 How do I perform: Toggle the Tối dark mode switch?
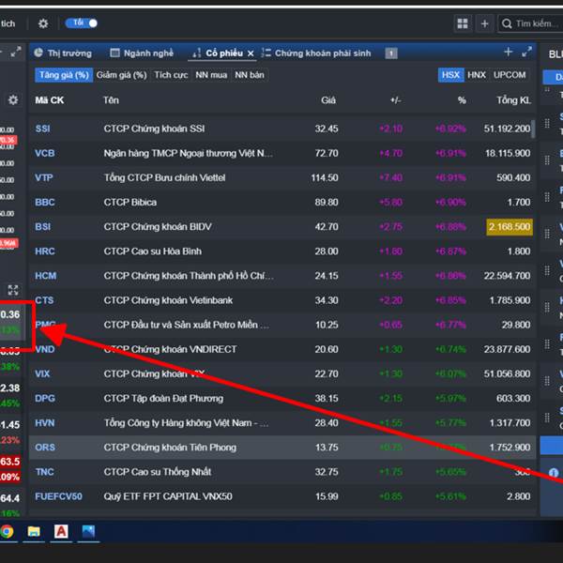[82, 23]
